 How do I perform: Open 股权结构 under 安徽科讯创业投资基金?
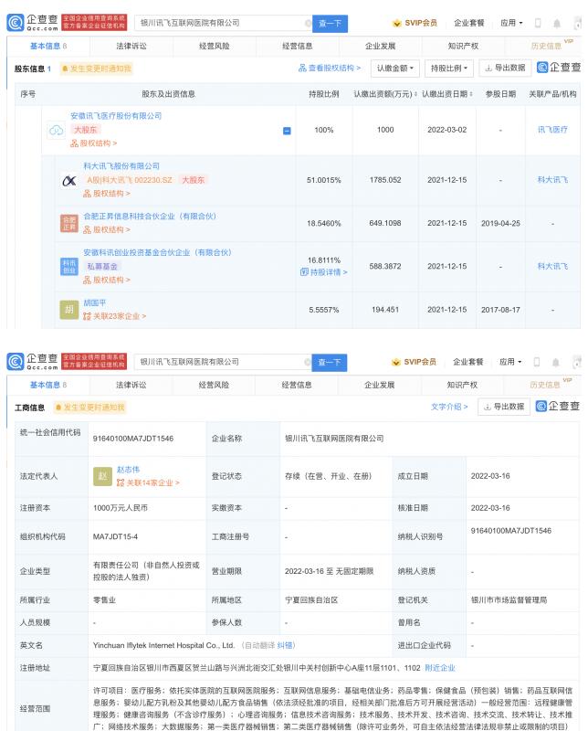point(107,280)
